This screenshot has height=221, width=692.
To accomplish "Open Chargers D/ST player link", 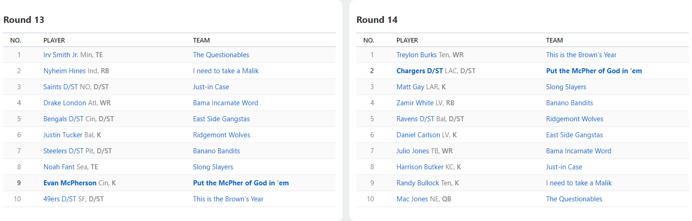I will click(x=420, y=71).
